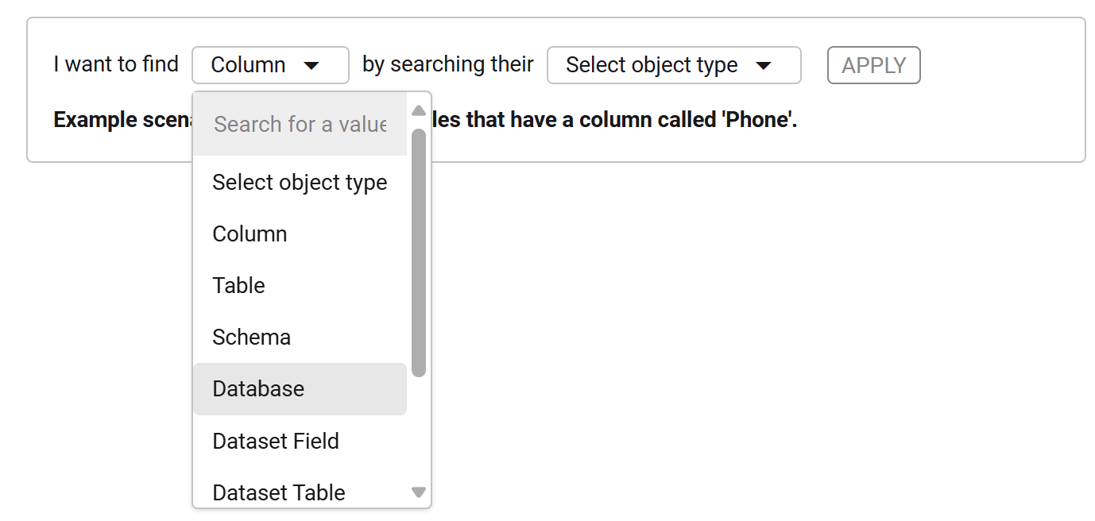Screen dimensions: 1095x521
Task: Click the 'by searching their' text
Action: point(447,64)
